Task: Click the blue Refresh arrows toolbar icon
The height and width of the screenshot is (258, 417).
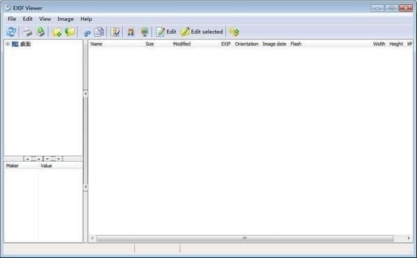Action: click(x=11, y=32)
